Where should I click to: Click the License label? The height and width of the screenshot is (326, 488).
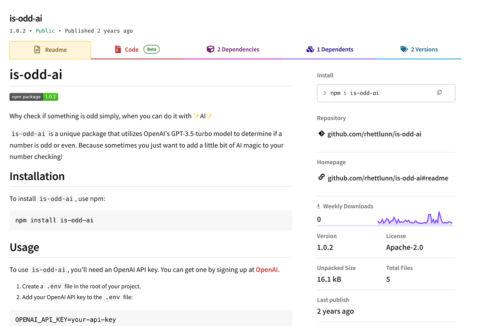pos(396,236)
